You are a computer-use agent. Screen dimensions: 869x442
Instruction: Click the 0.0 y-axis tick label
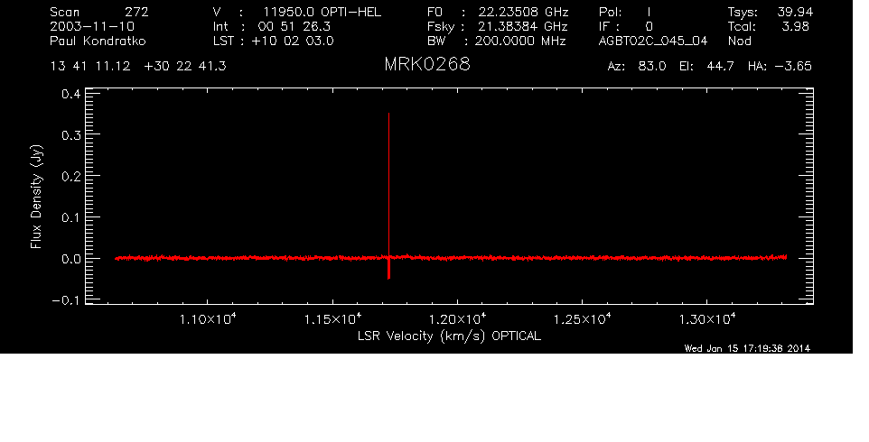pos(71,259)
